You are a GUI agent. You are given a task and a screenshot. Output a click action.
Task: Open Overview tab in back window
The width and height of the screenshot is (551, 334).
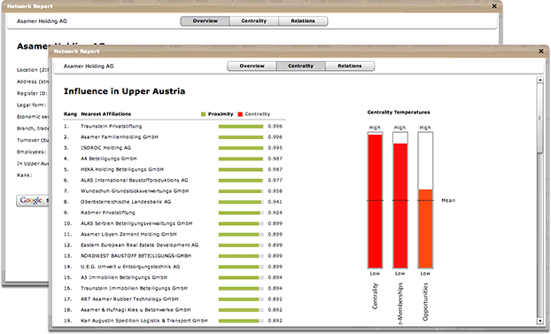[x=206, y=21]
